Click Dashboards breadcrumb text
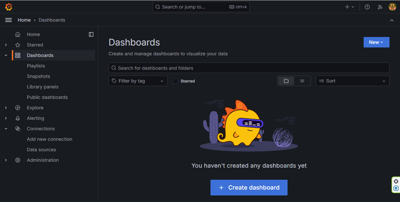400x202 pixels. (52, 20)
